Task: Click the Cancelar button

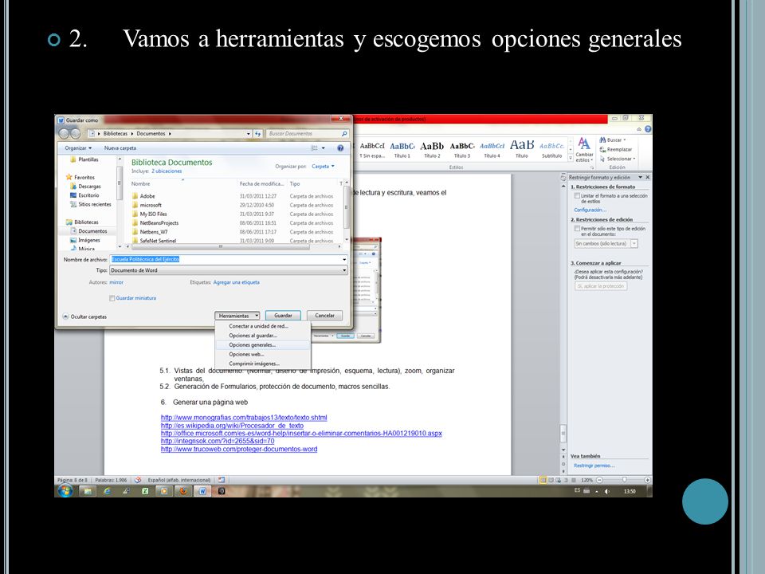Action: tap(324, 316)
